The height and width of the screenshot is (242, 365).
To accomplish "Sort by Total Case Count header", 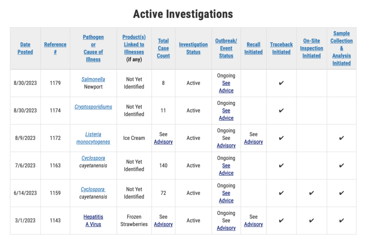I will [163, 48].
